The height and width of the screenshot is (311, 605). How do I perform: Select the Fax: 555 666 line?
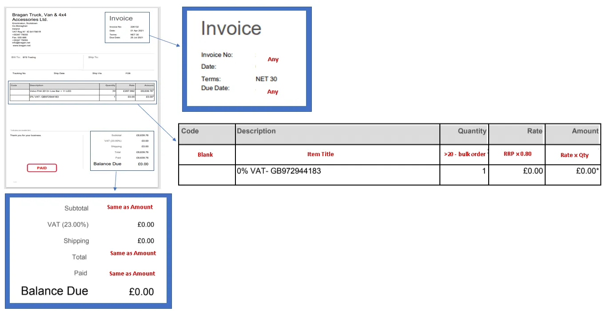click(x=20, y=37)
